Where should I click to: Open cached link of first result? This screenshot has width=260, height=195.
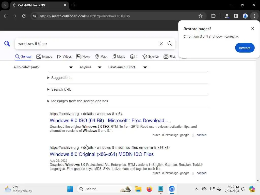[201, 135]
